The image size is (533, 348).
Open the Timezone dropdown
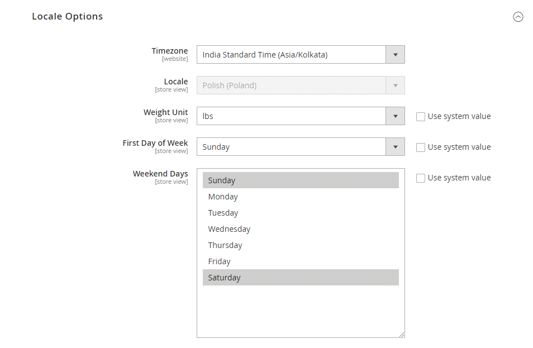(395, 55)
